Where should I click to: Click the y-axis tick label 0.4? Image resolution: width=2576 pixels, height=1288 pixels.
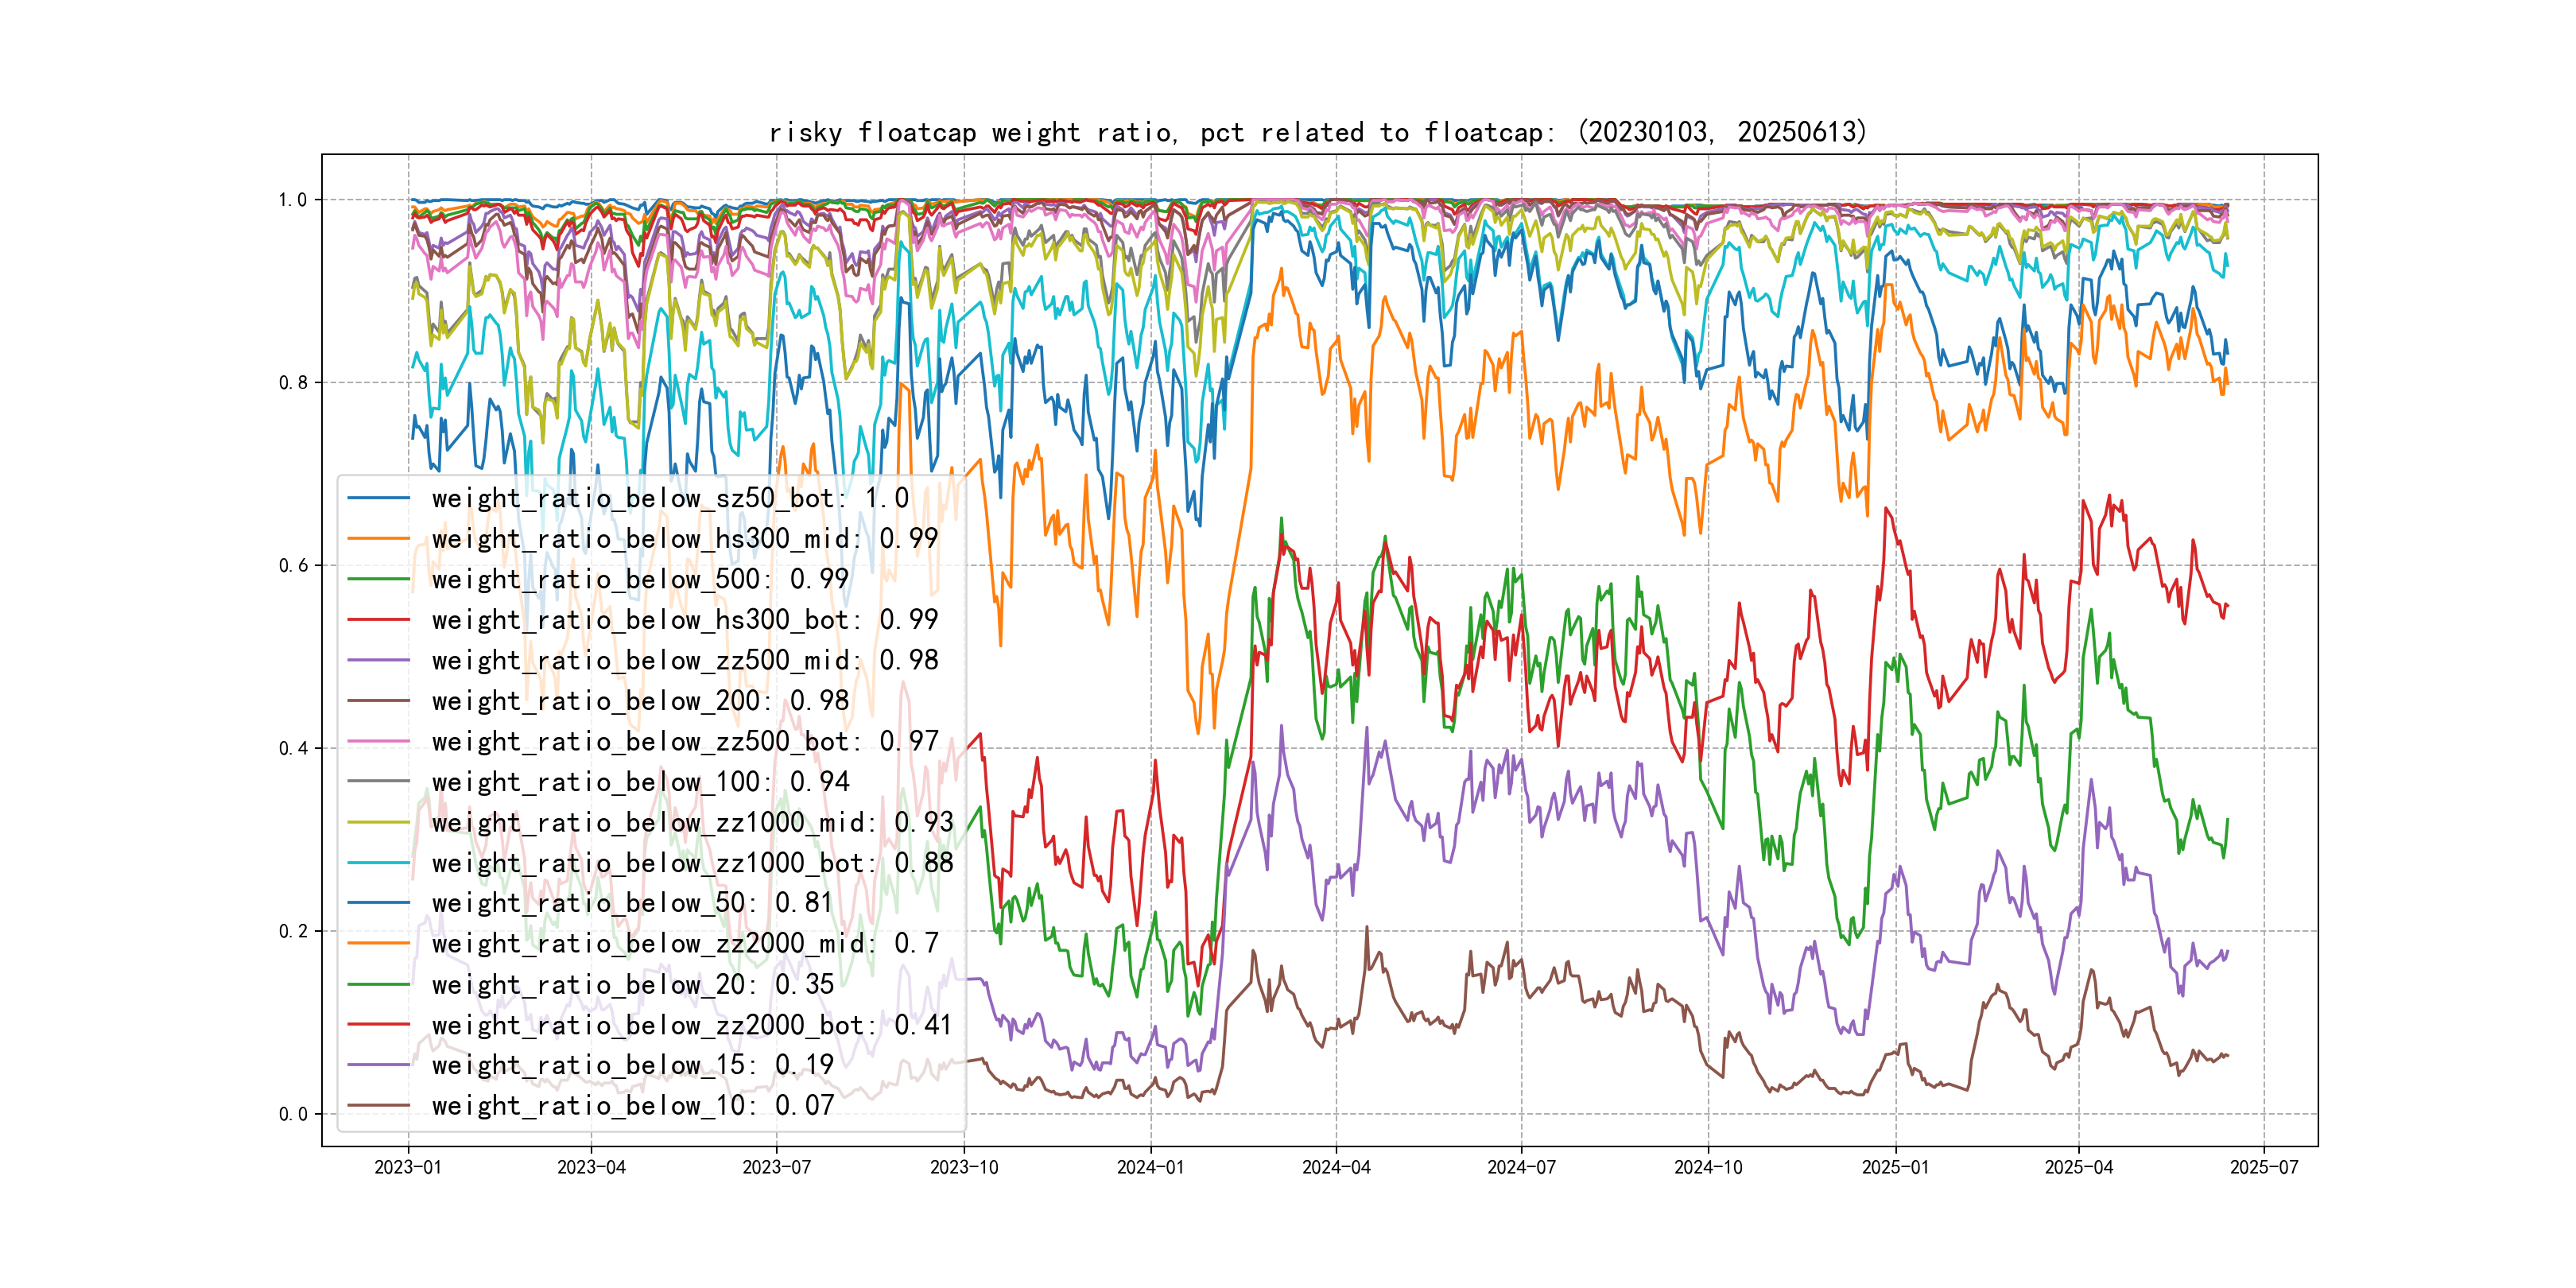(x=293, y=748)
